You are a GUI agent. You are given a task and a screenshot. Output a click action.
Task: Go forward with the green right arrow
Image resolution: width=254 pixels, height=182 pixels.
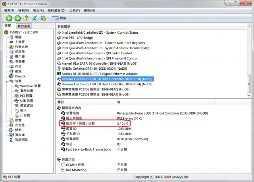(17, 18)
